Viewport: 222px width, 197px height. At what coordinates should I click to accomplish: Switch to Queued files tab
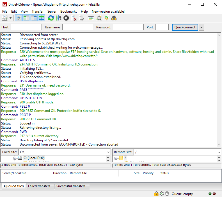(14, 186)
